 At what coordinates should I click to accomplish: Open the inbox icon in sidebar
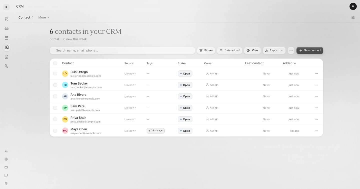tap(7, 28)
